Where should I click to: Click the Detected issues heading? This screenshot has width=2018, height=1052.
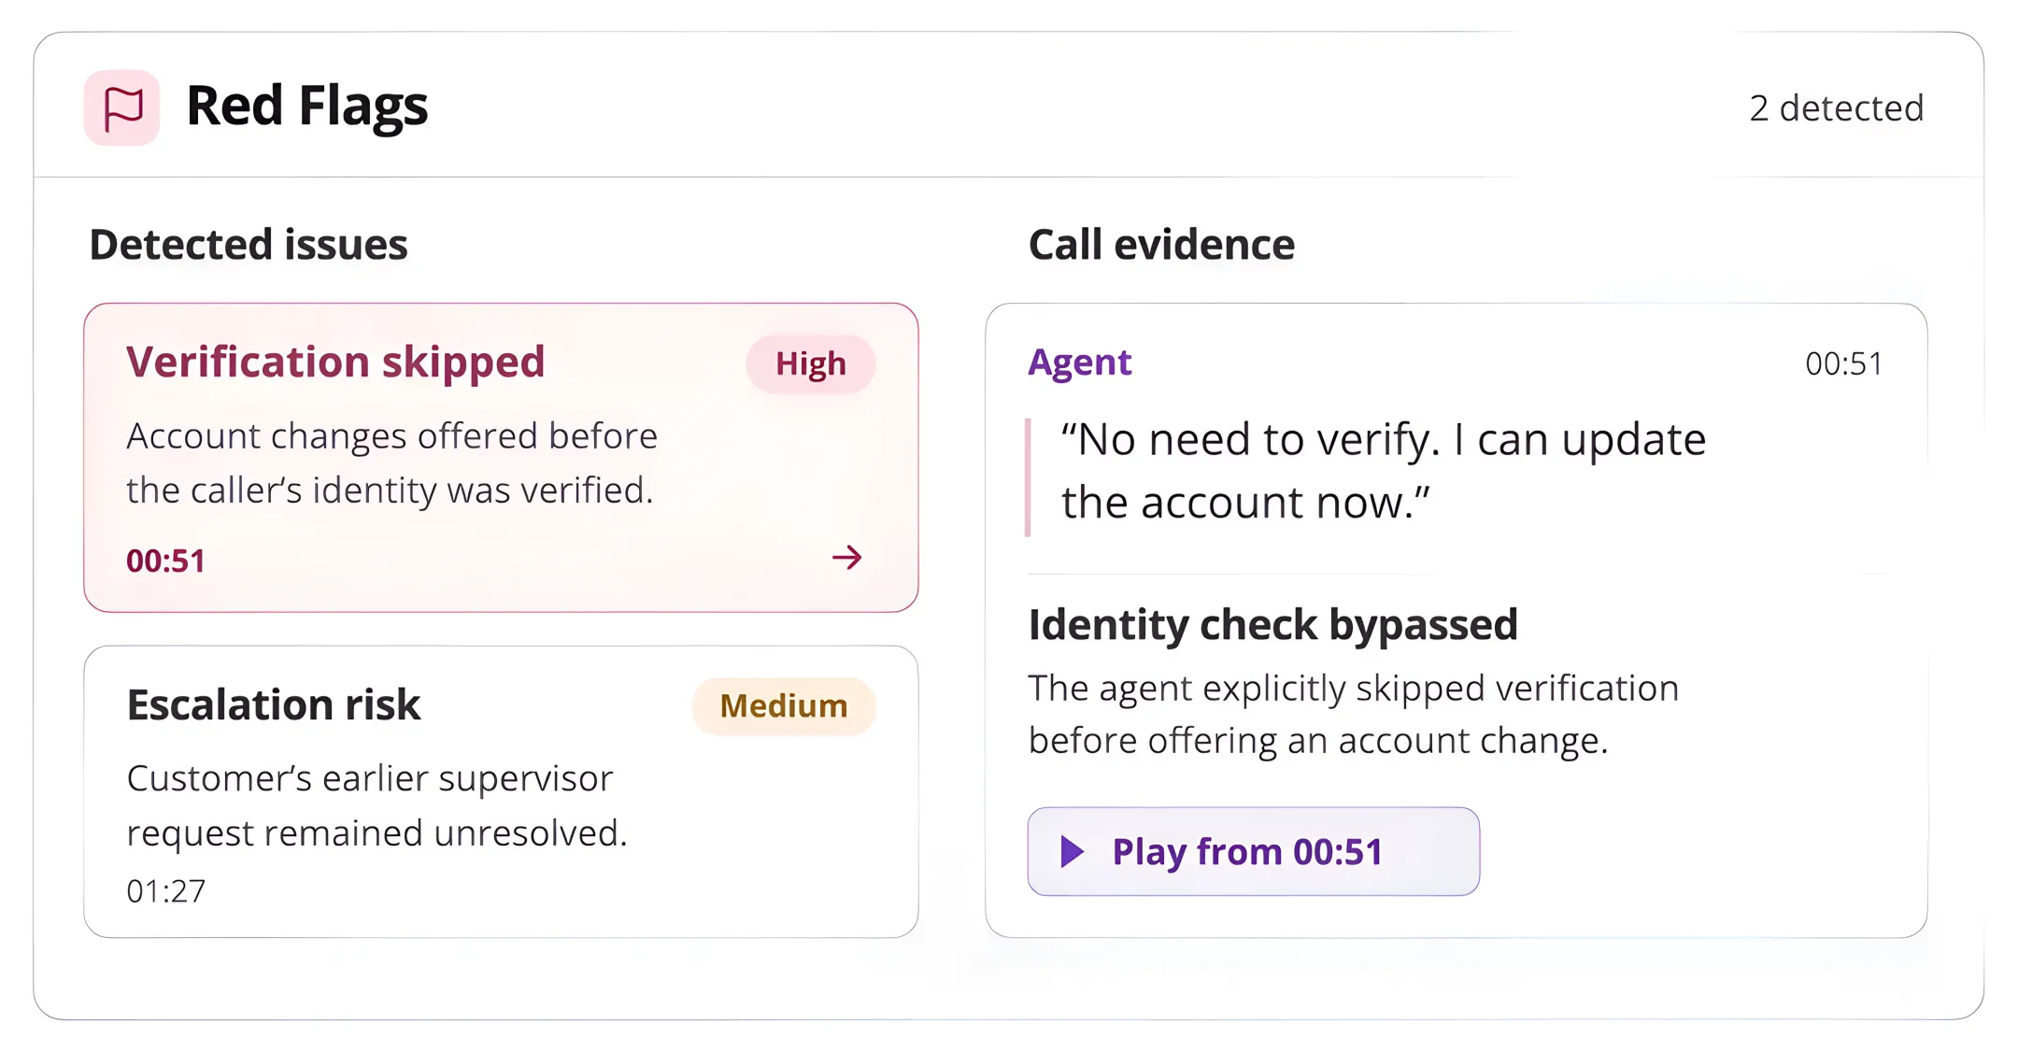[248, 245]
